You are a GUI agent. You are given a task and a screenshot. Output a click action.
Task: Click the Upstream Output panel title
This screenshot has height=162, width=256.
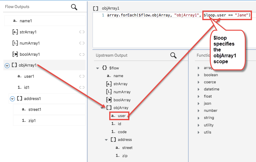(111, 55)
